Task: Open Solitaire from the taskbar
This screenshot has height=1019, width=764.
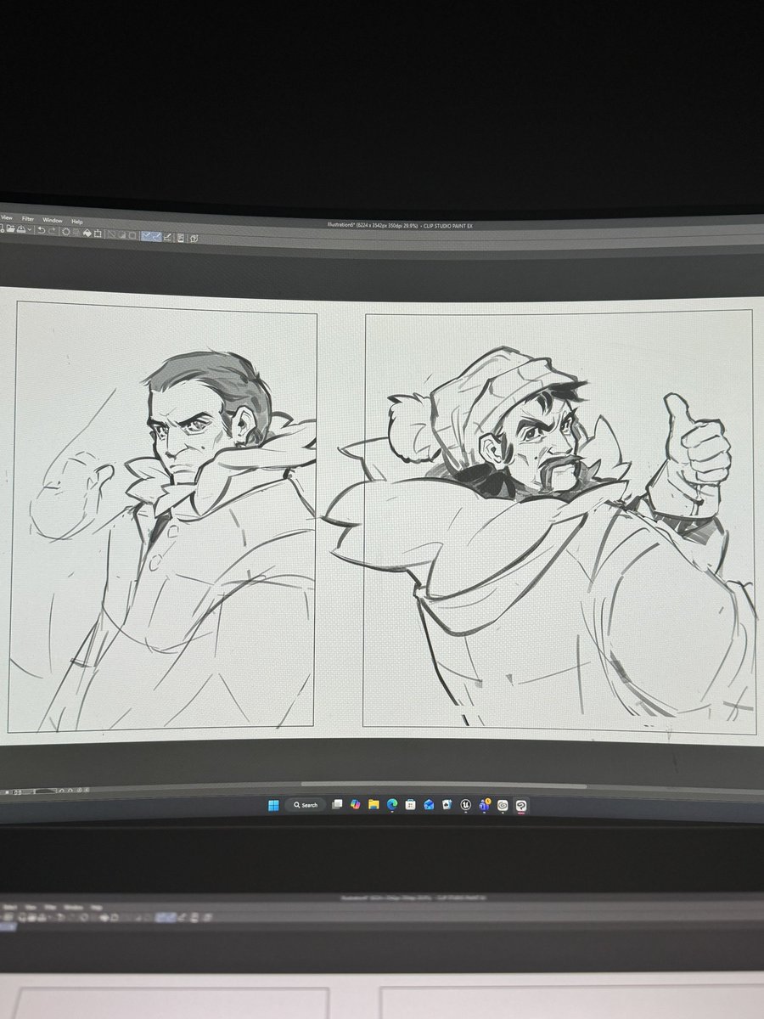Action: coord(447,805)
